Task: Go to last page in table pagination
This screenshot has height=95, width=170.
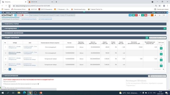Action: click(15, 69)
